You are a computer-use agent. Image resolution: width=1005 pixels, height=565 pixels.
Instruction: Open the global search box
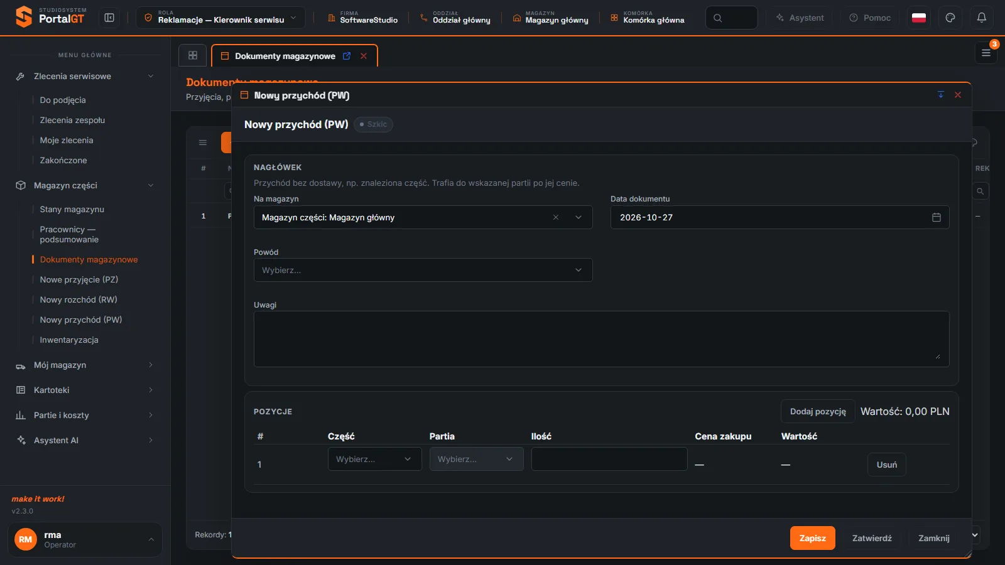pos(731,18)
